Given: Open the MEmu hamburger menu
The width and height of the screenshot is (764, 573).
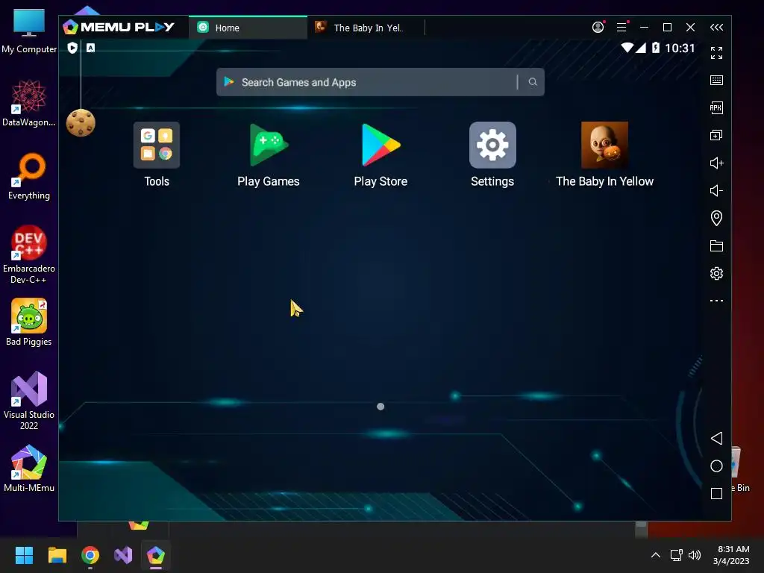Looking at the screenshot, I should 621,28.
